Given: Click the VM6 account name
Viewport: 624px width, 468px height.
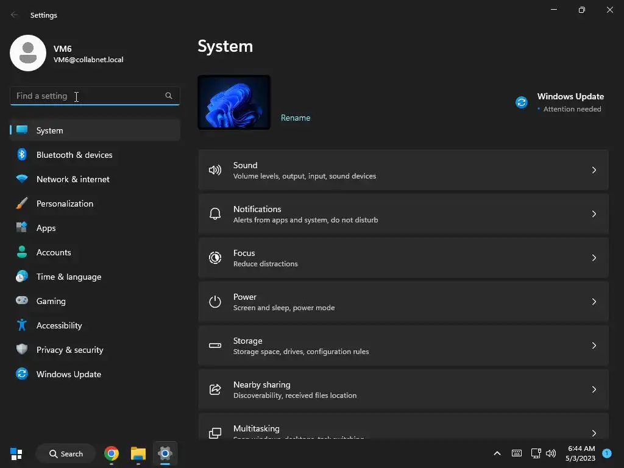Looking at the screenshot, I should pos(63,49).
